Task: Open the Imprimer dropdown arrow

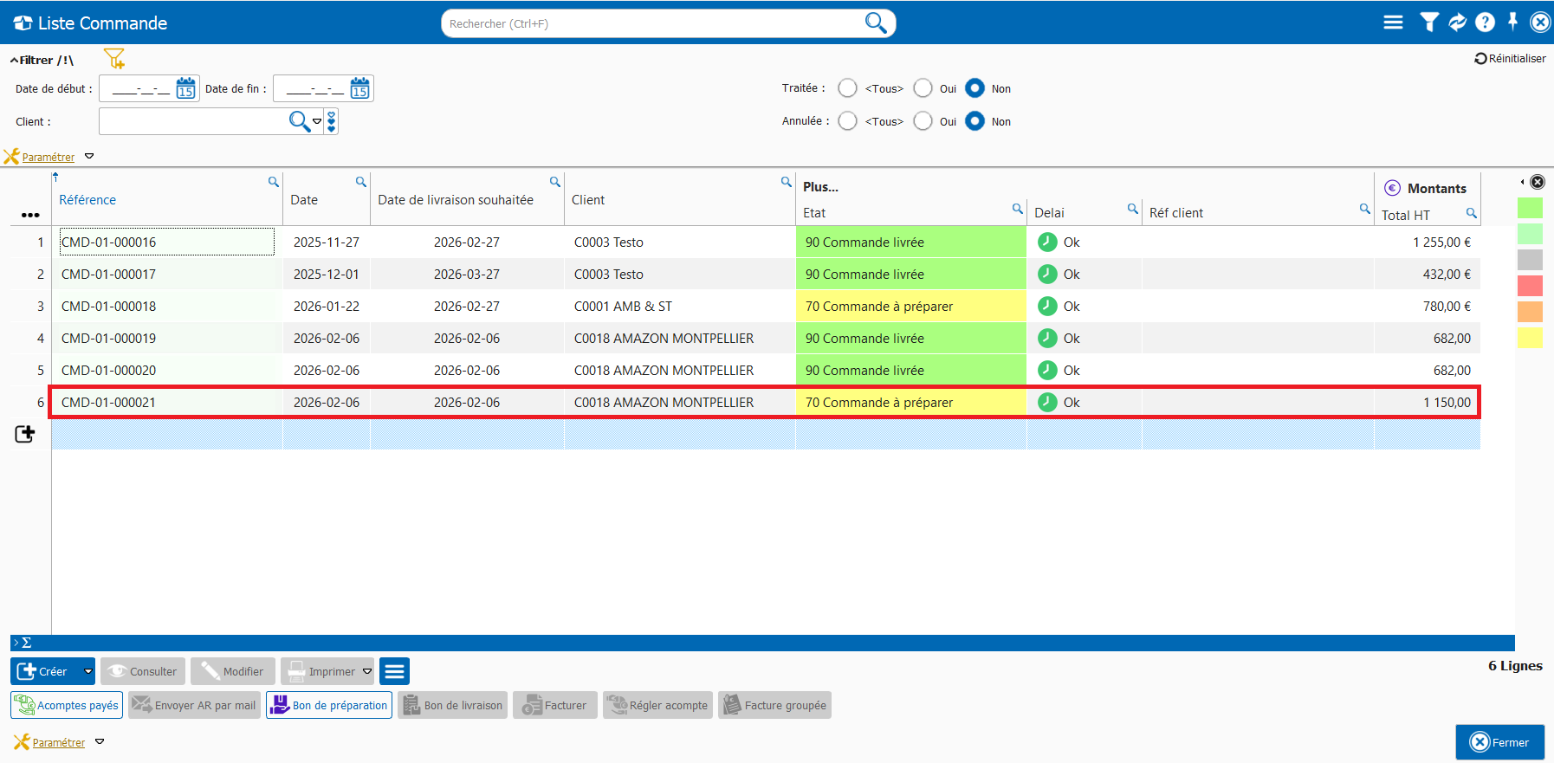Action: [367, 671]
